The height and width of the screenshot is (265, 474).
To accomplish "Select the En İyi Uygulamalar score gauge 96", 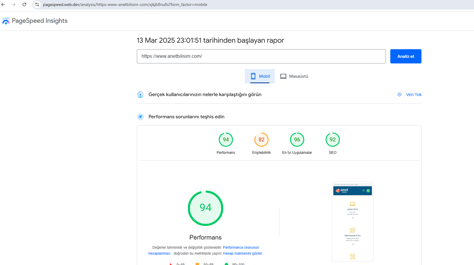I will (297, 140).
